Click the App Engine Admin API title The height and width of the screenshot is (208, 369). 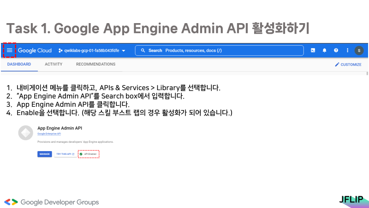pyautogui.click(x=60, y=128)
